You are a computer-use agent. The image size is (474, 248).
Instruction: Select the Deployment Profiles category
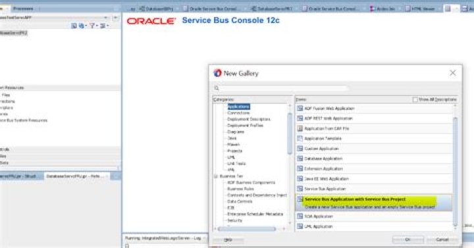pos(245,126)
